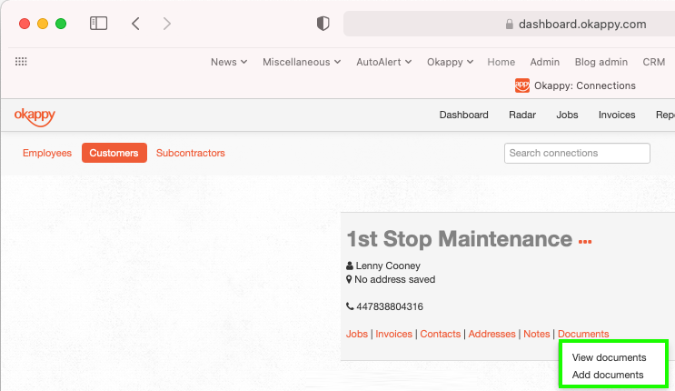Select the Customers tab button
The width and height of the screenshot is (675, 391).
point(114,153)
